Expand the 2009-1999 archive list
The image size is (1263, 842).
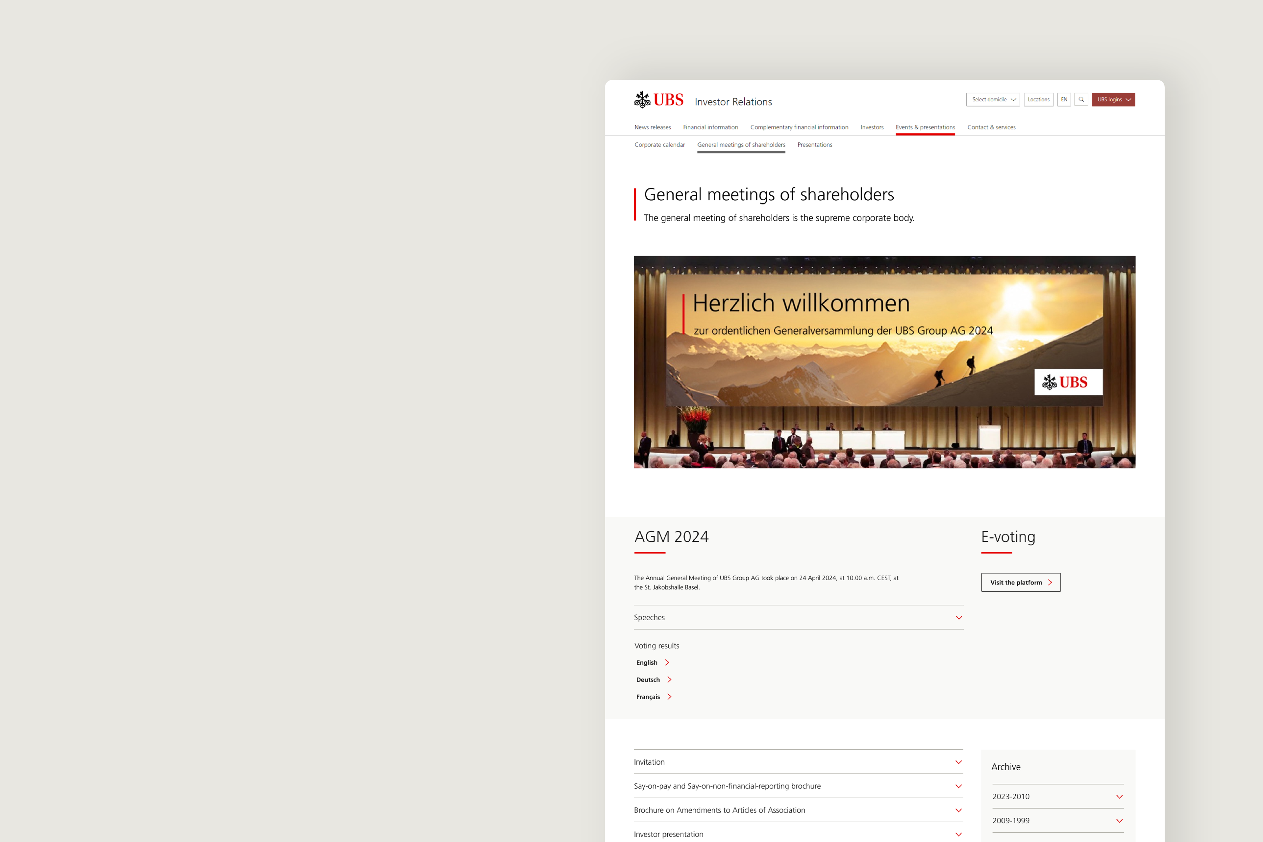click(x=1120, y=821)
